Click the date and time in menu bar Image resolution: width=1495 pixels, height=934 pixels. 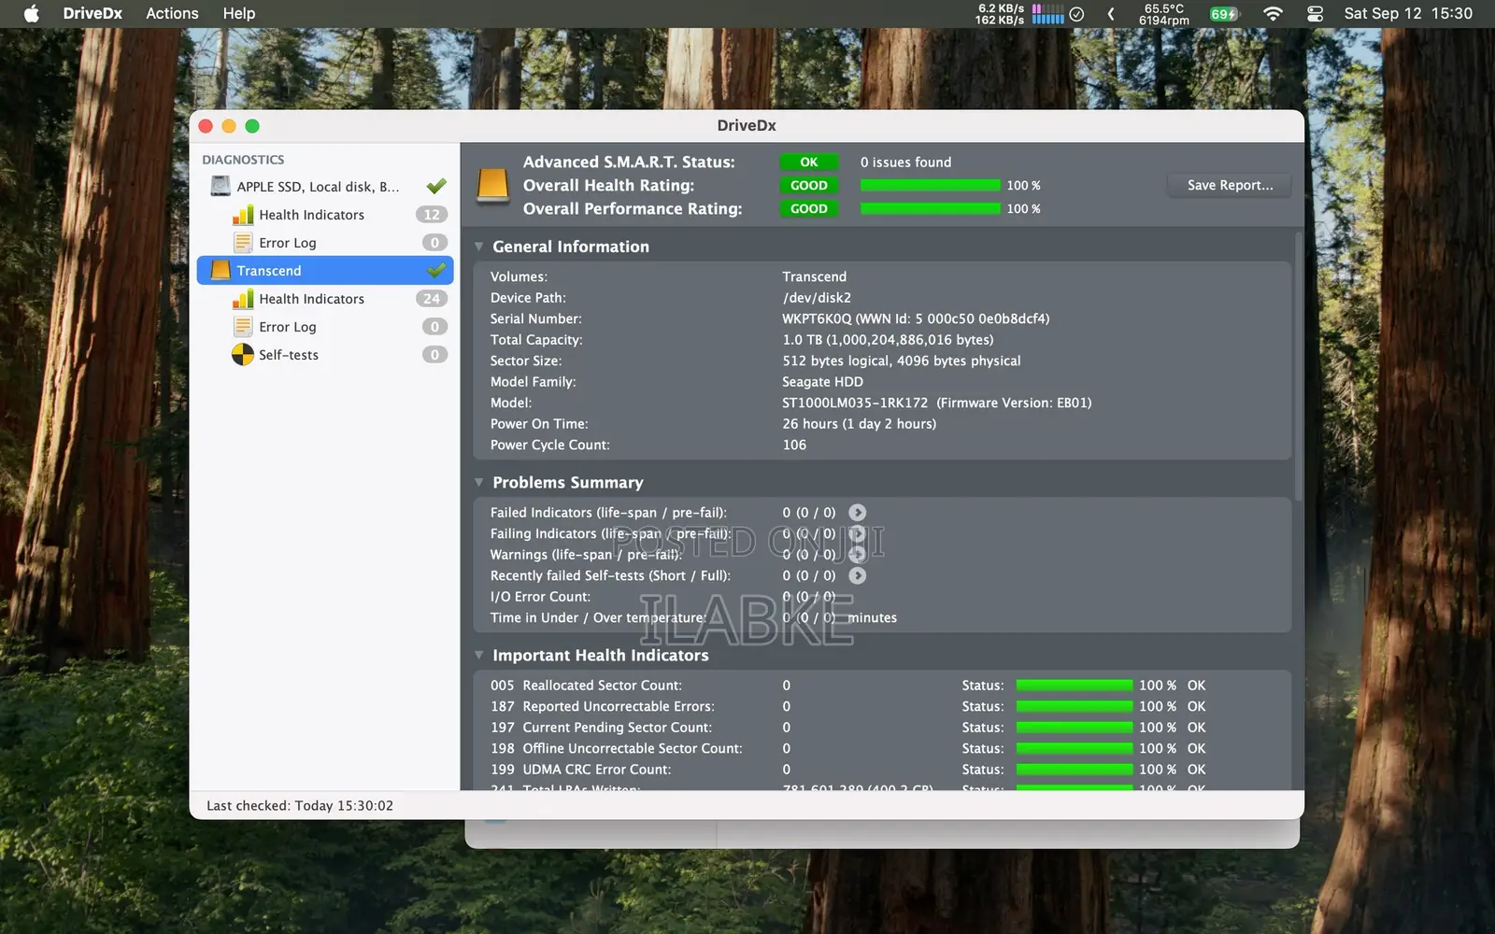[1408, 13]
